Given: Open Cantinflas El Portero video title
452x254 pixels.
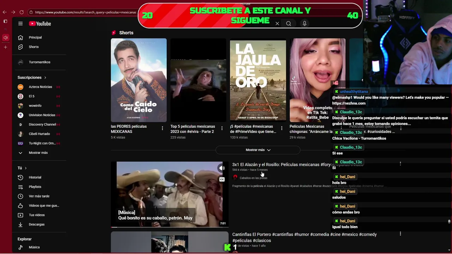Looking at the screenshot, I should pyautogui.click(x=304, y=237).
